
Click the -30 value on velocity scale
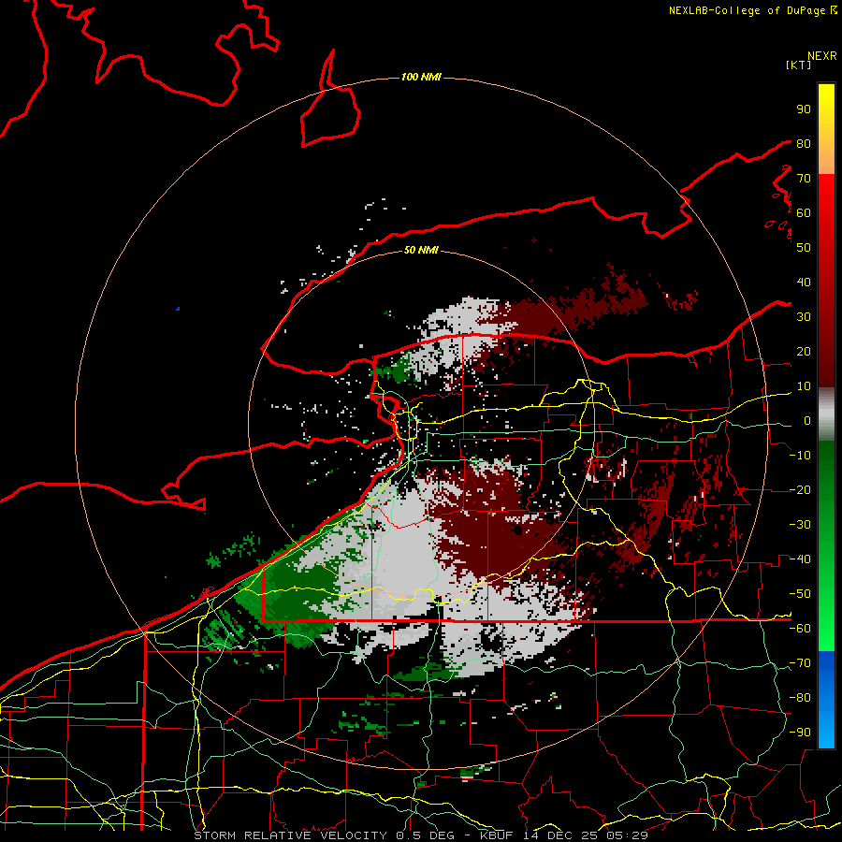800,525
